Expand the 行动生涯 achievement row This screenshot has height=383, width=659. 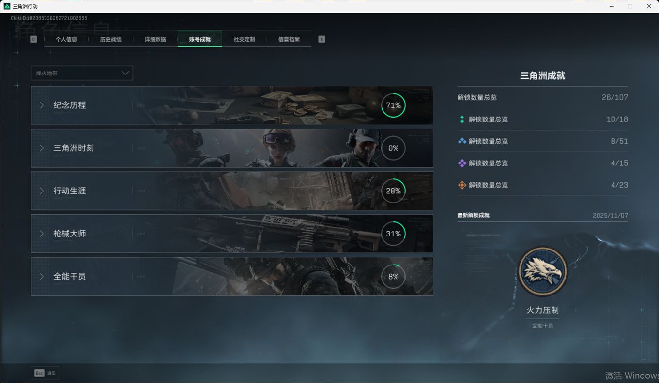[x=70, y=191]
